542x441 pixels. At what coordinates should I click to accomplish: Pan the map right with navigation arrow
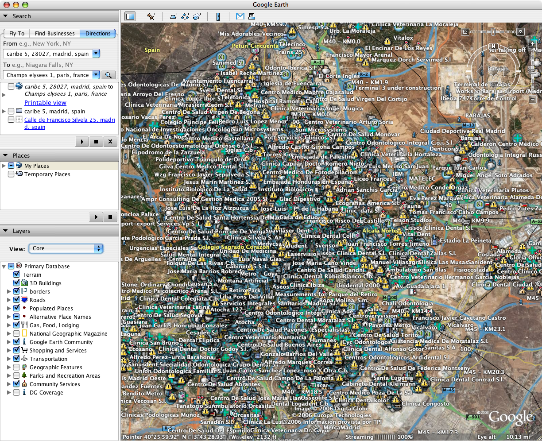point(507,71)
